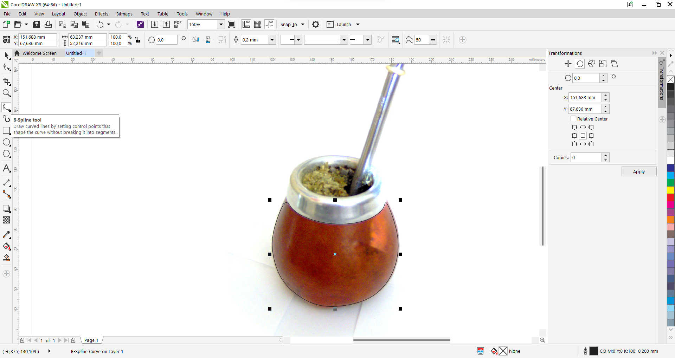This screenshot has width=675, height=358.
Task: Toggle Relative Center checkbox
Action: click(x=573, y=119)
